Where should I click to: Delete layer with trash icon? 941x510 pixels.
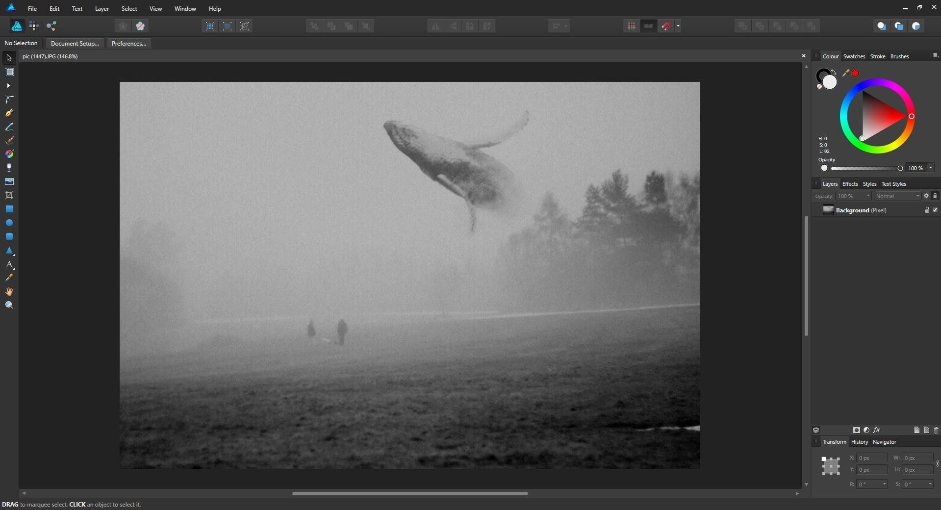click(936, 430)
